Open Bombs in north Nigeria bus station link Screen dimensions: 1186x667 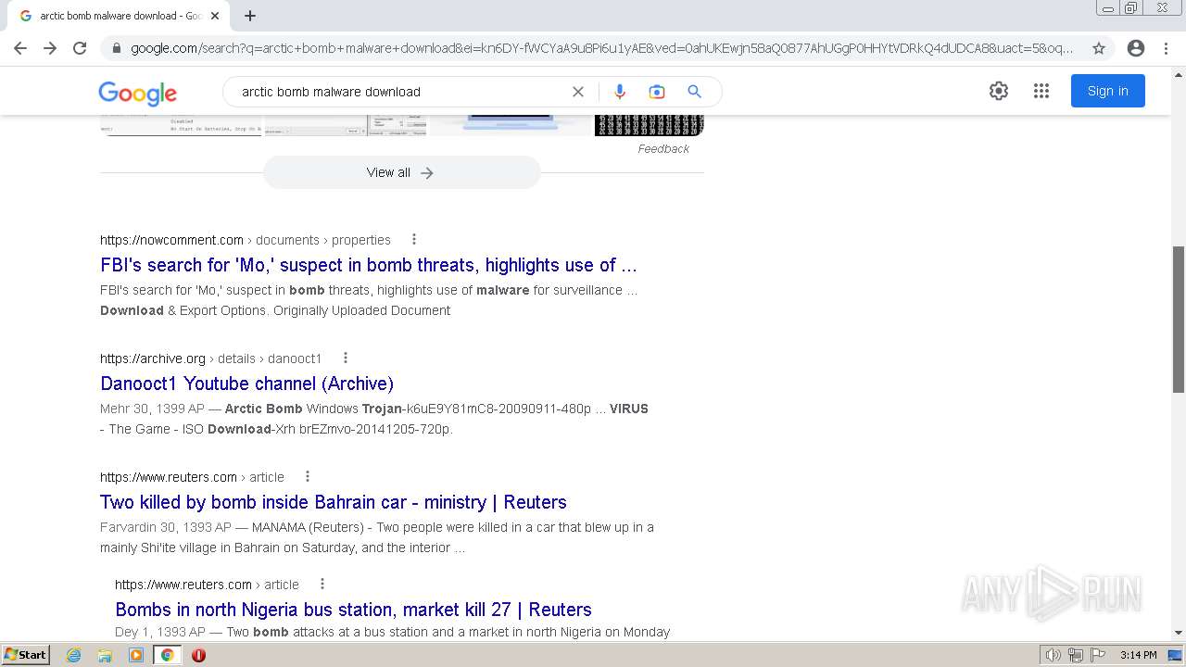[353, 610]
